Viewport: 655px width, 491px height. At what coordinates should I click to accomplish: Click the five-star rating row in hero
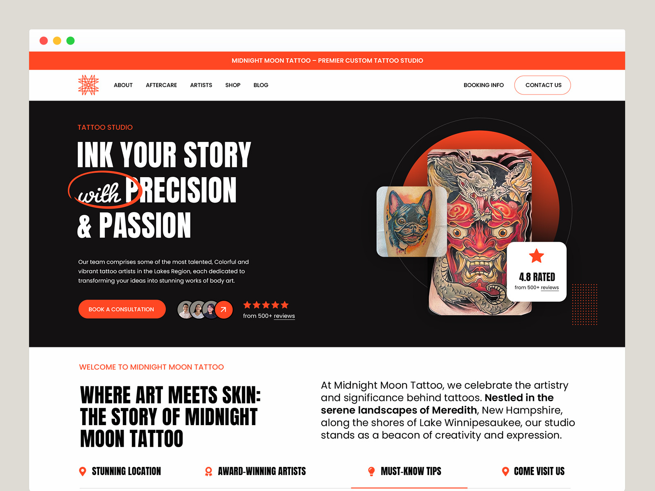[266, 305]
